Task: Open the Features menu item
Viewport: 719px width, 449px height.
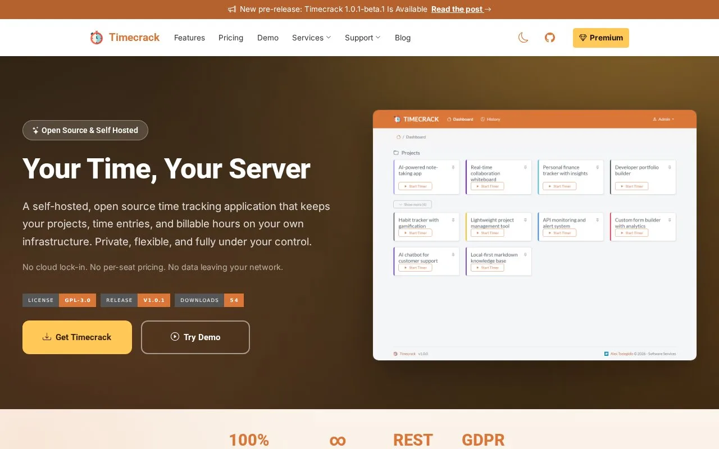Action: [x=189, y=38]
